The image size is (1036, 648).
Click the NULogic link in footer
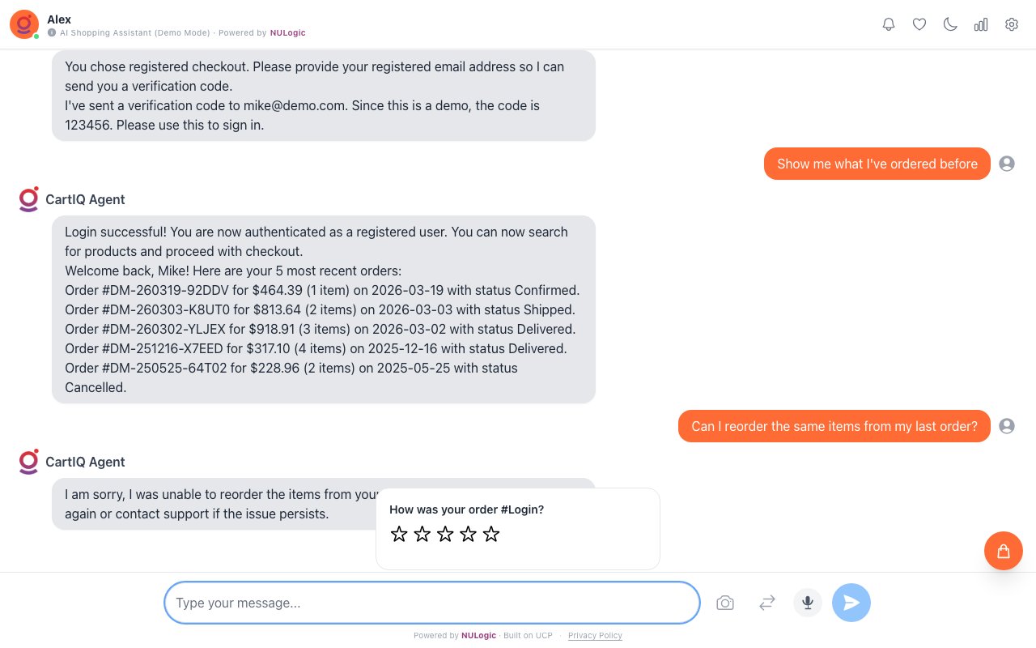(x=478, y=636)
